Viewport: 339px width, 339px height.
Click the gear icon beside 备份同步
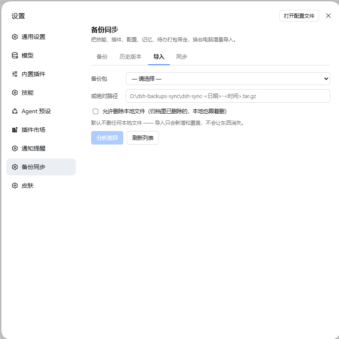pyautogui.click(x=15, y=167)
